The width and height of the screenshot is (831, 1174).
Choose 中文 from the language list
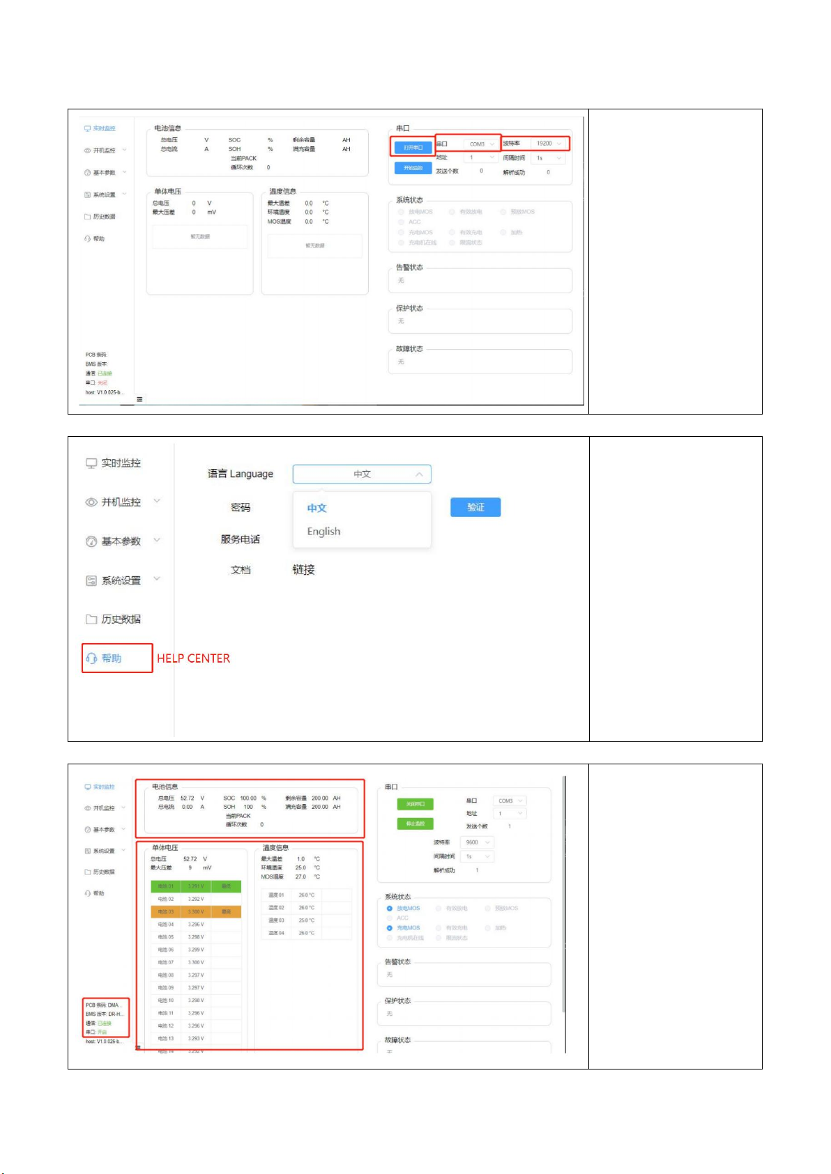pyautogui.click(x=317, y=509)
